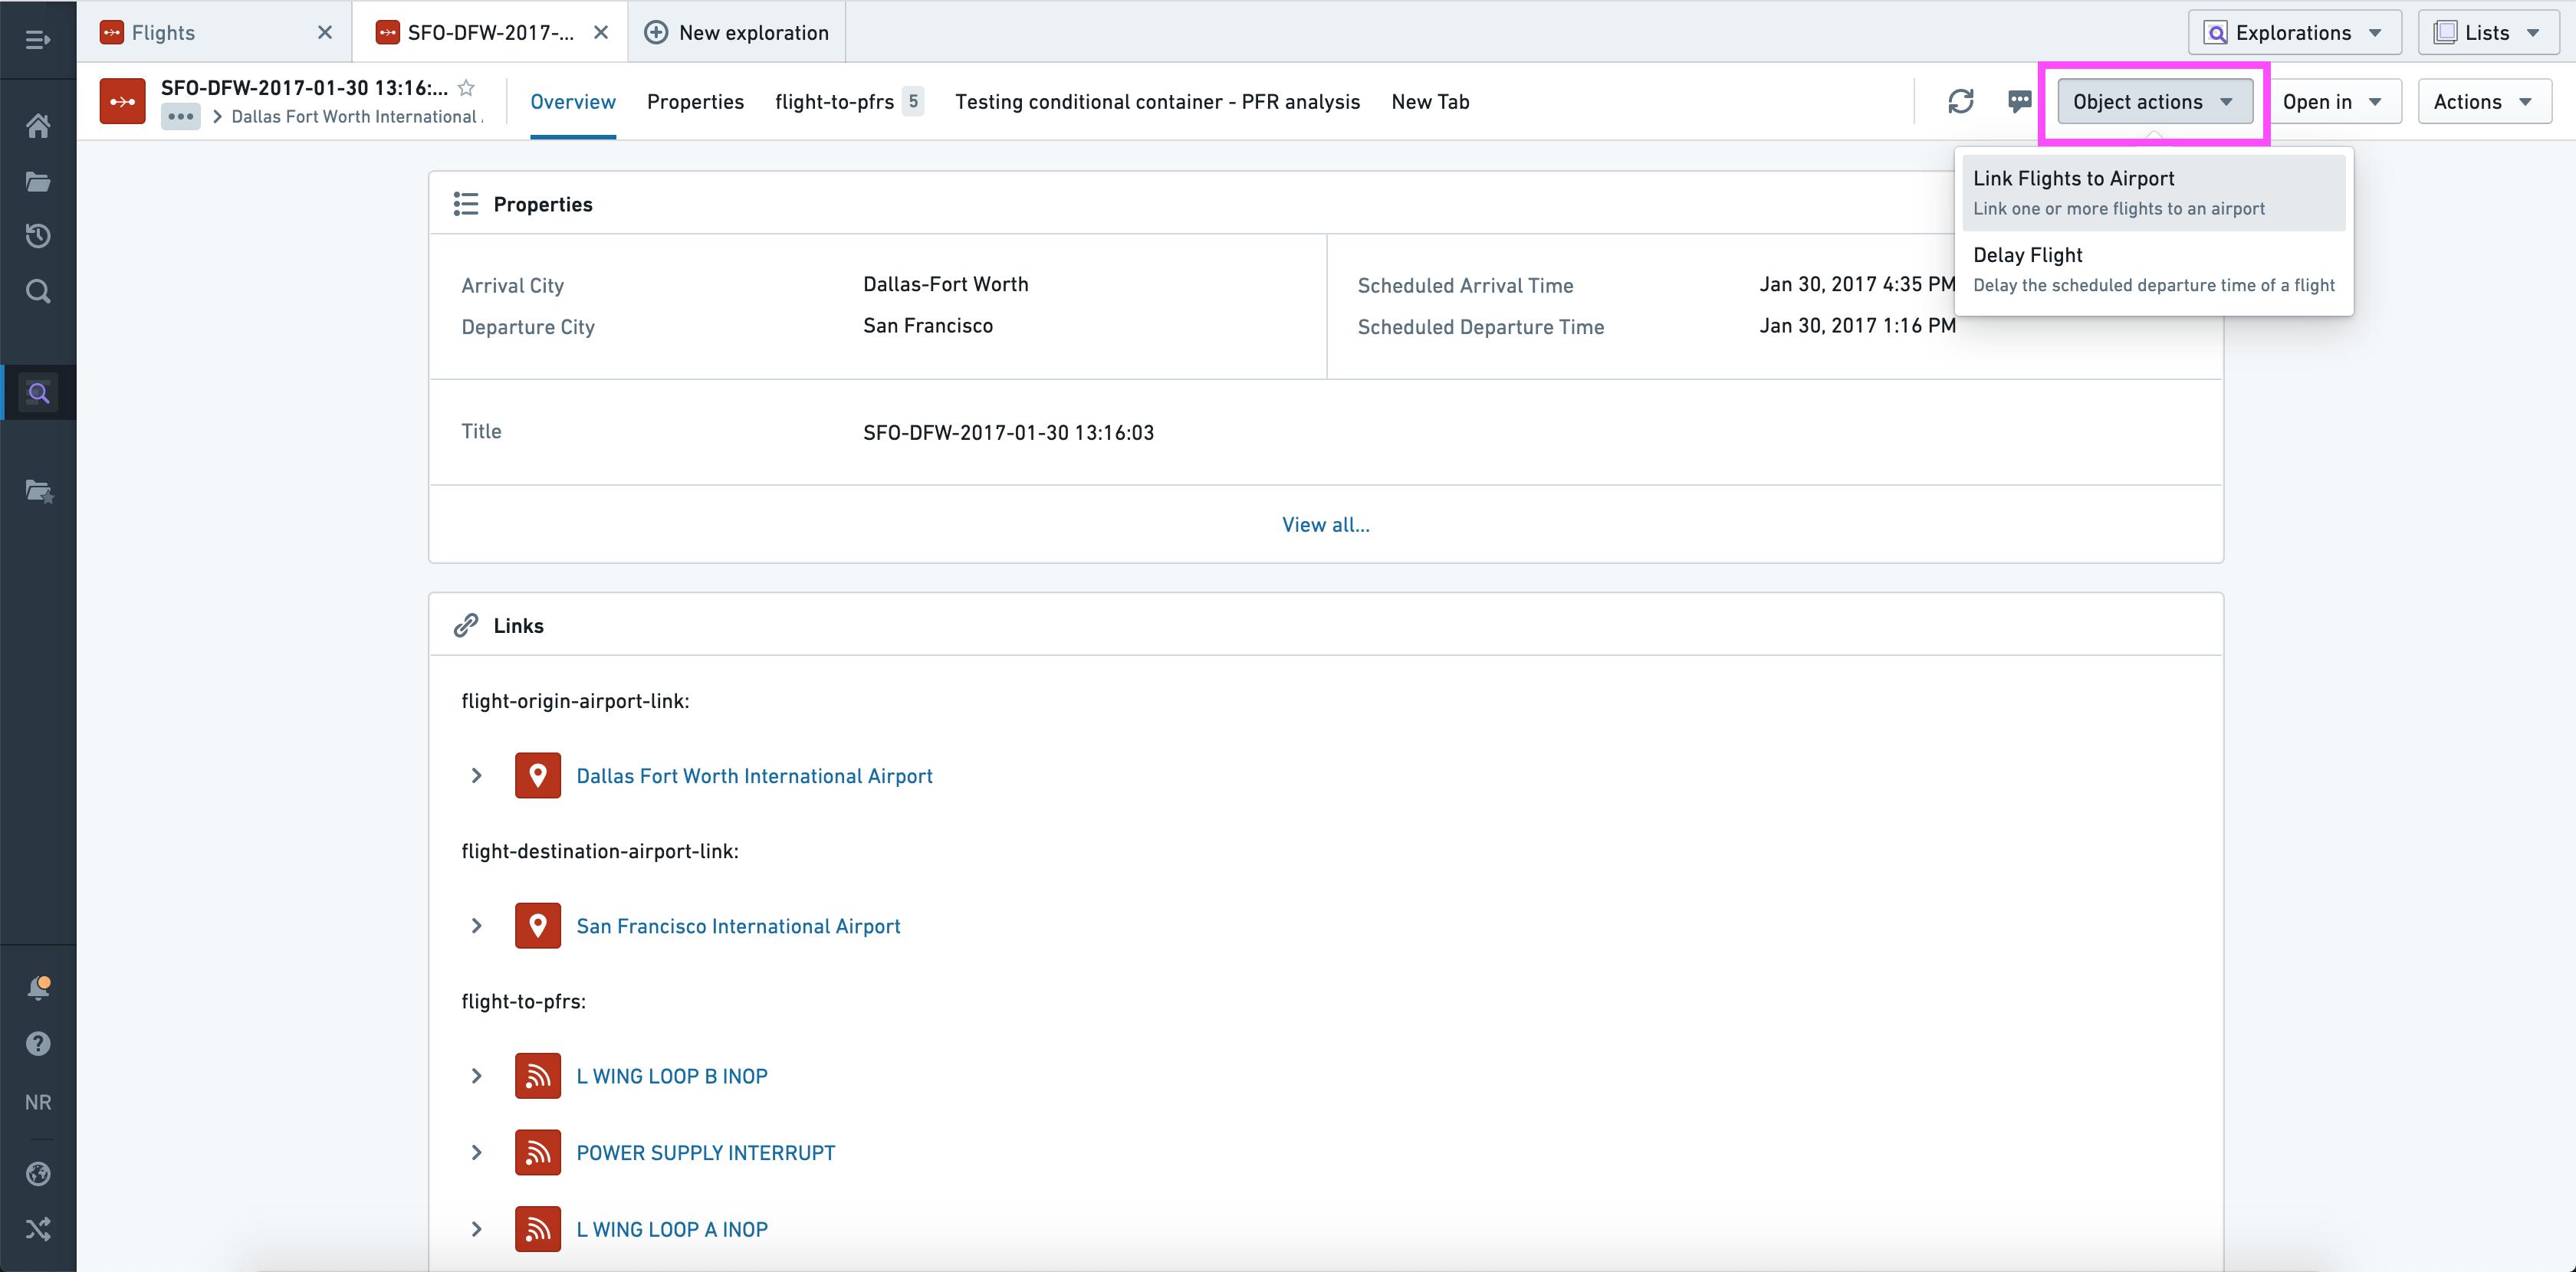The width and height of the screenshot is (2576, 1272).
Task: Go to Home in the sidebar
Action: 38,126
